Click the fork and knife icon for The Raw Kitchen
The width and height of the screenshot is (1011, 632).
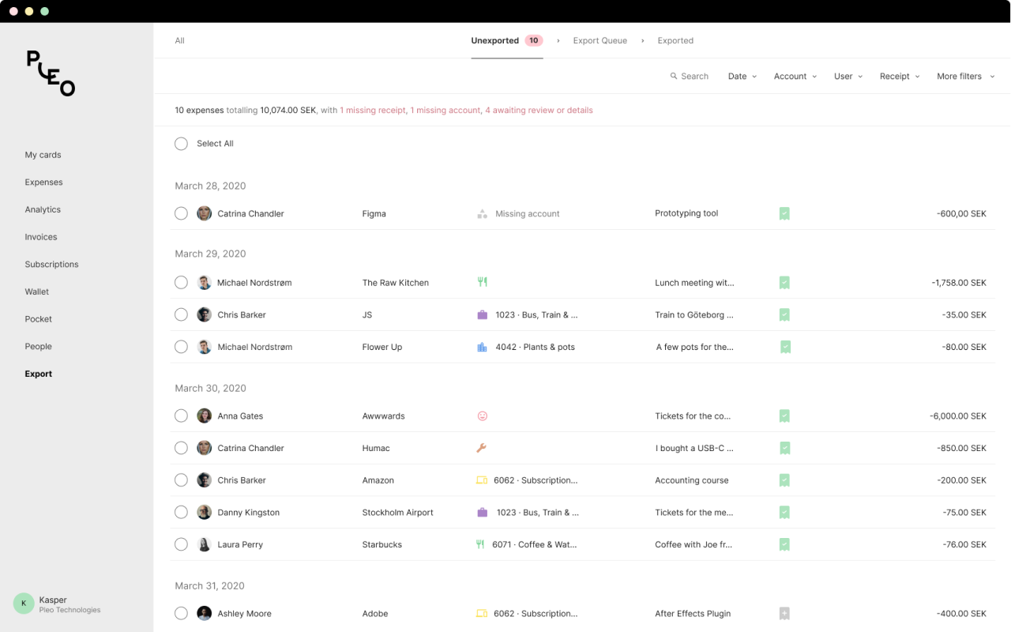point(482,282)
